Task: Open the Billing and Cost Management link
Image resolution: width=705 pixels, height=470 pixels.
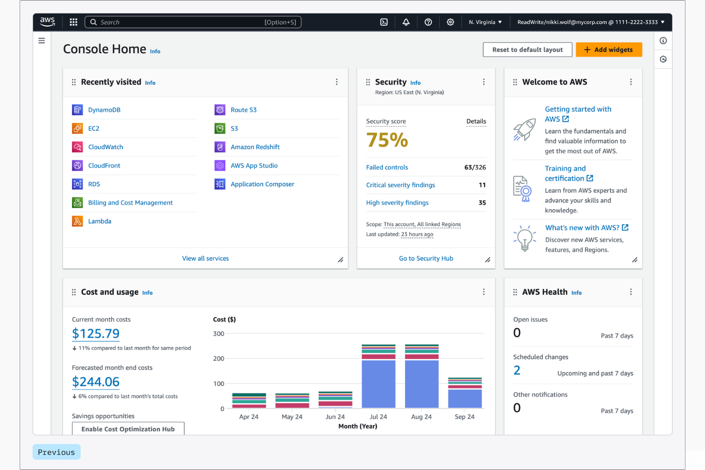Action: [131, 202]
